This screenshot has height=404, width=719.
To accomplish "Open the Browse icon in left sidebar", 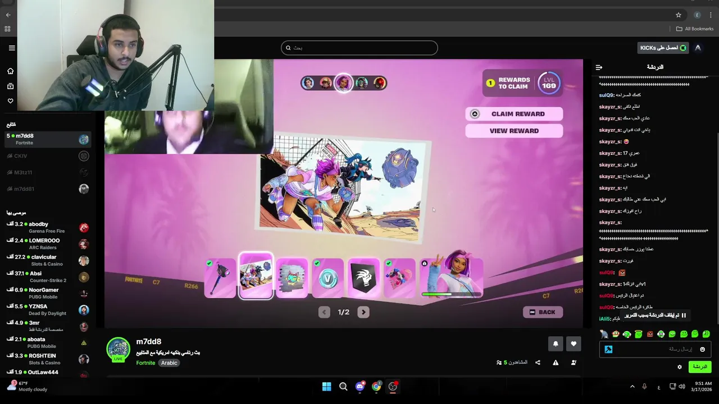I will click(10, 86).
